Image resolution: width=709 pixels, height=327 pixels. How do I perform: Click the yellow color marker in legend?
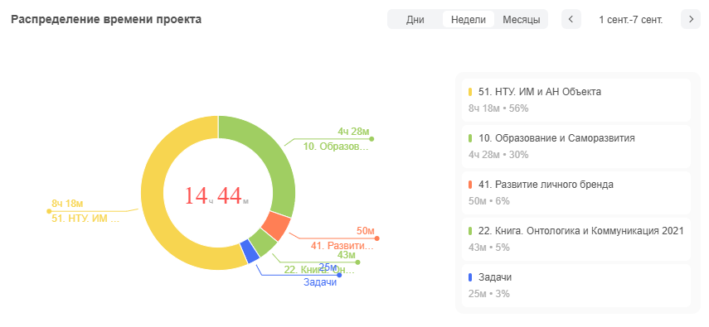click(470, 92)
